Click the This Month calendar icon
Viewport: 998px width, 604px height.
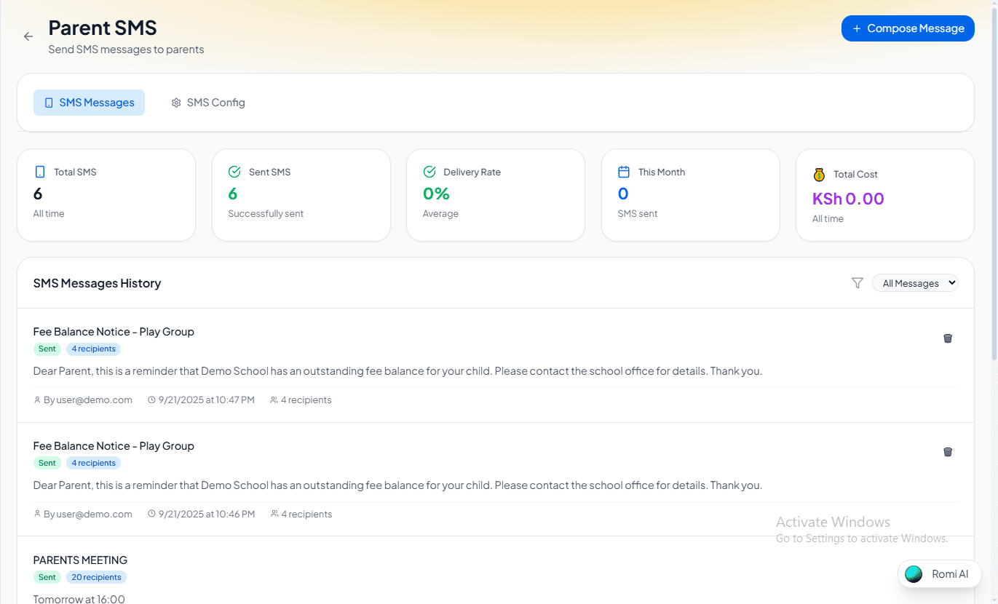(x=623, y=172)
